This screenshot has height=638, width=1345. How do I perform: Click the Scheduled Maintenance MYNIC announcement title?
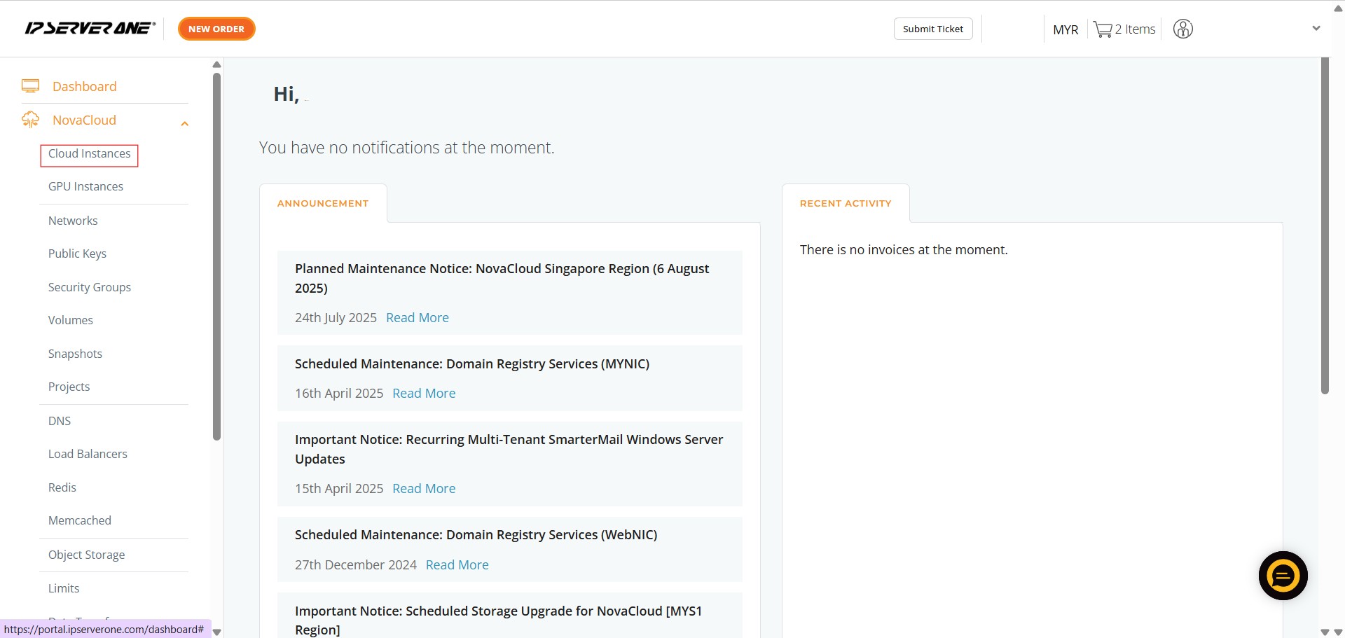(472, 363)
